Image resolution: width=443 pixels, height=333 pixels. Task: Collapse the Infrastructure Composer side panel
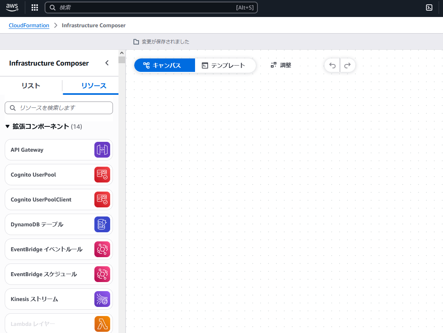[x=107, y=63]
